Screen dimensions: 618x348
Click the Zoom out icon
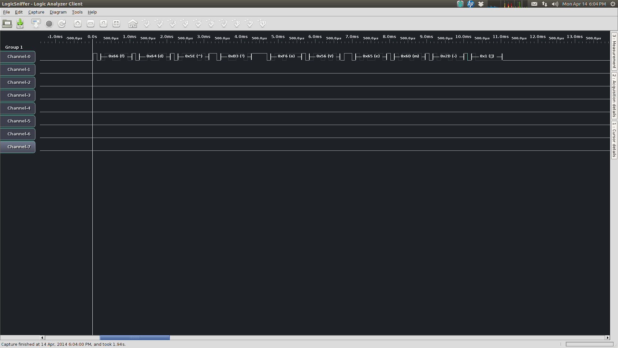91,24
